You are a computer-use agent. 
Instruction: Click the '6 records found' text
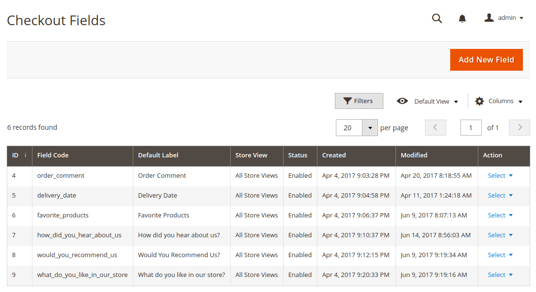[x=32, y=127]
